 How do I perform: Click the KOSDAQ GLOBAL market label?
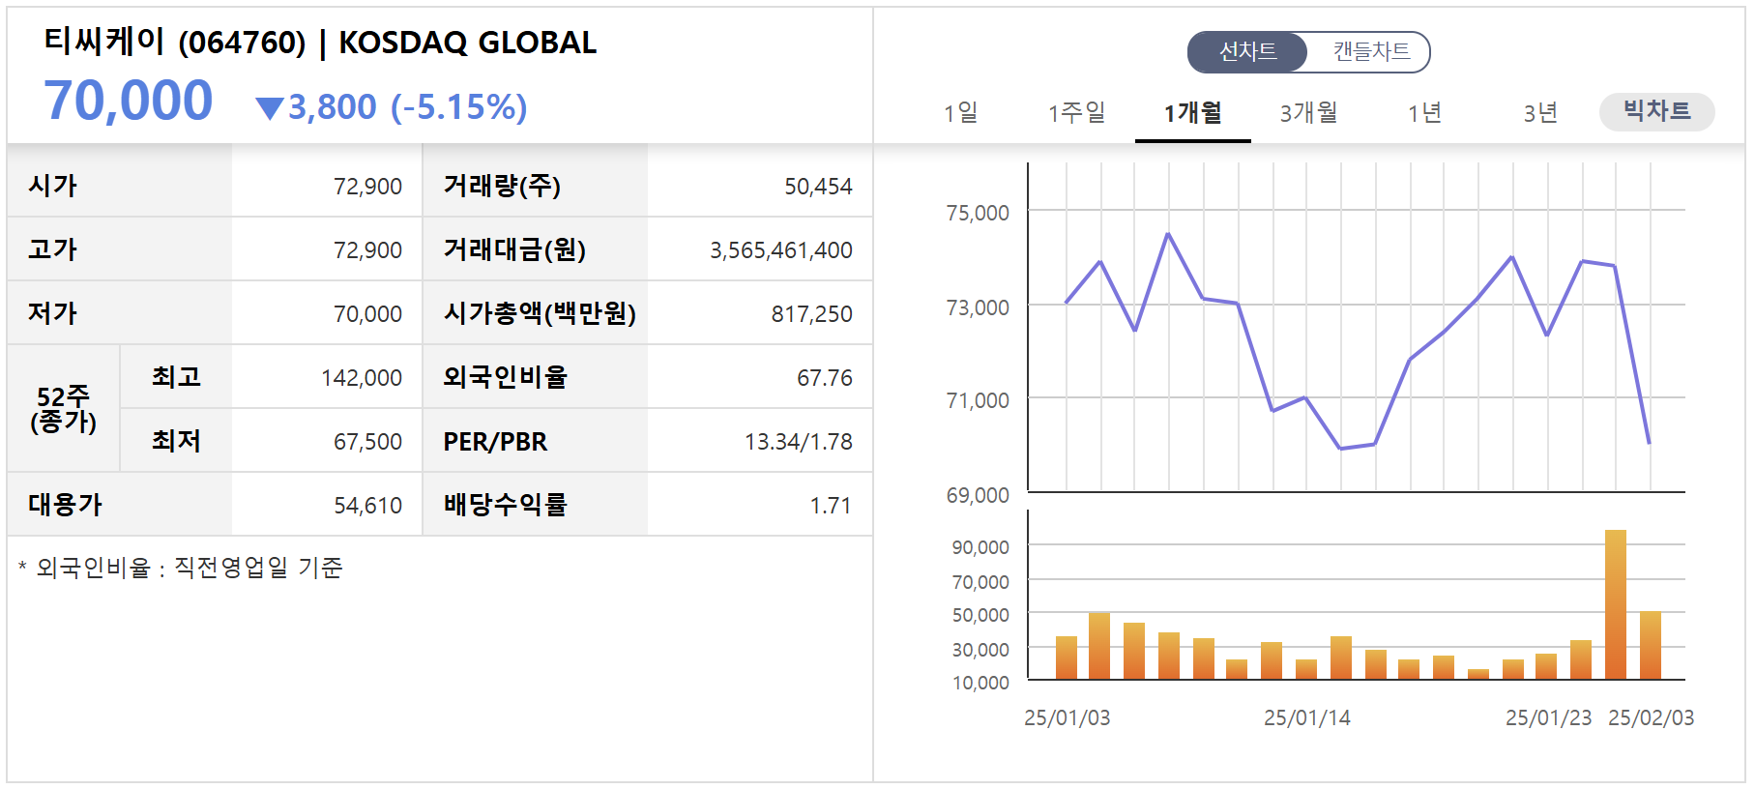click(468, 43)
